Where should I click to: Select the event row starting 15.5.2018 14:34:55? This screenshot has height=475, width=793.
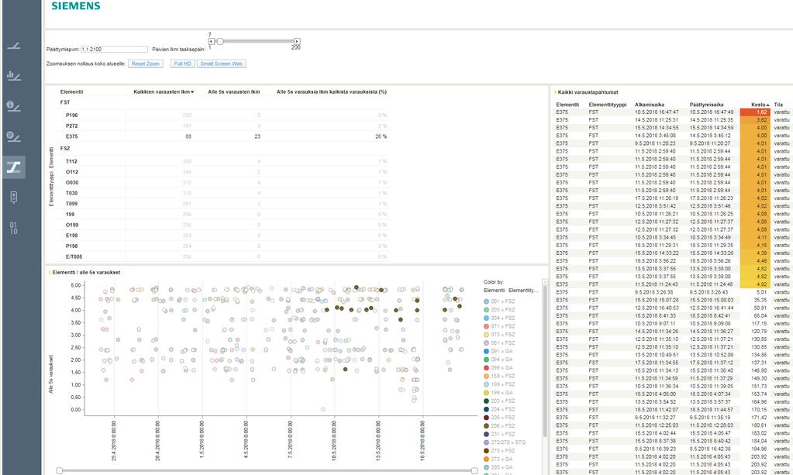coord(673,128)
